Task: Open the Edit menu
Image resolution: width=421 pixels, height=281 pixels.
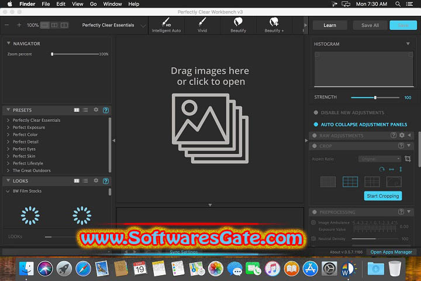Action: pyautogui.click(x=61, y=4)
